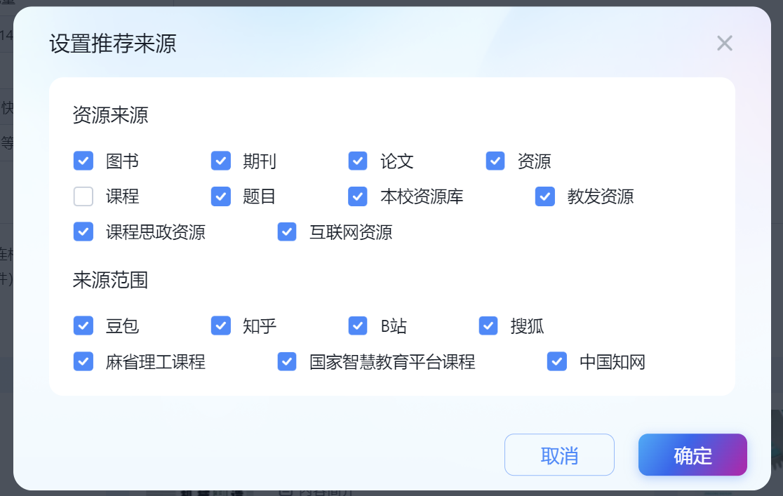The height and width of the screenshot is (496, 783).
Task: Uncheck the 豆包 source range
Action: (83, 326)
